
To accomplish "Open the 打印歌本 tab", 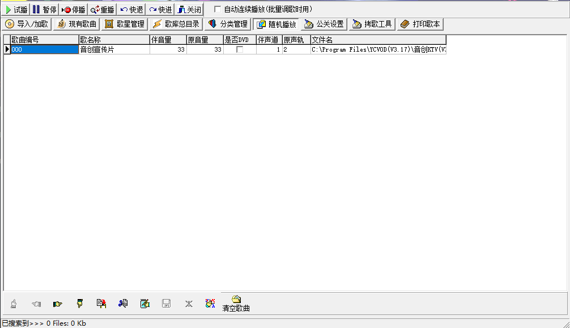I will pyautogui.click(x=420, y=24).
